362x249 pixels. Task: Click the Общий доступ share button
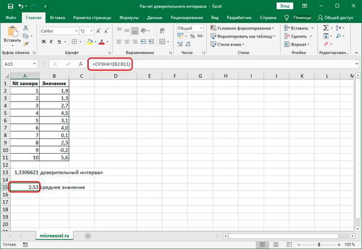335,17
